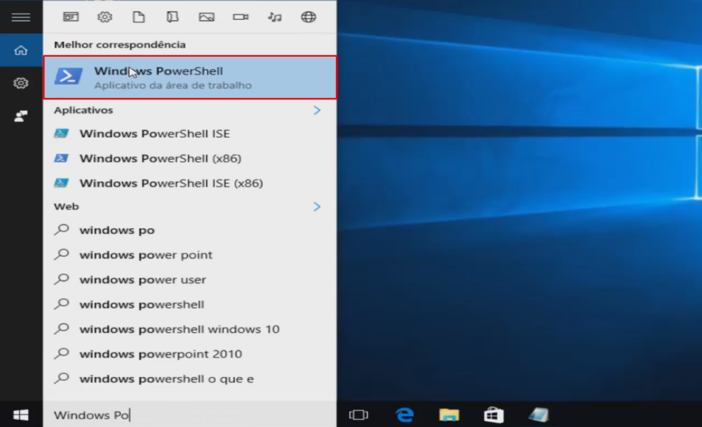Screen dimensions: 702x427
Task: Filter results by documents icon
Action: (138, 17)
